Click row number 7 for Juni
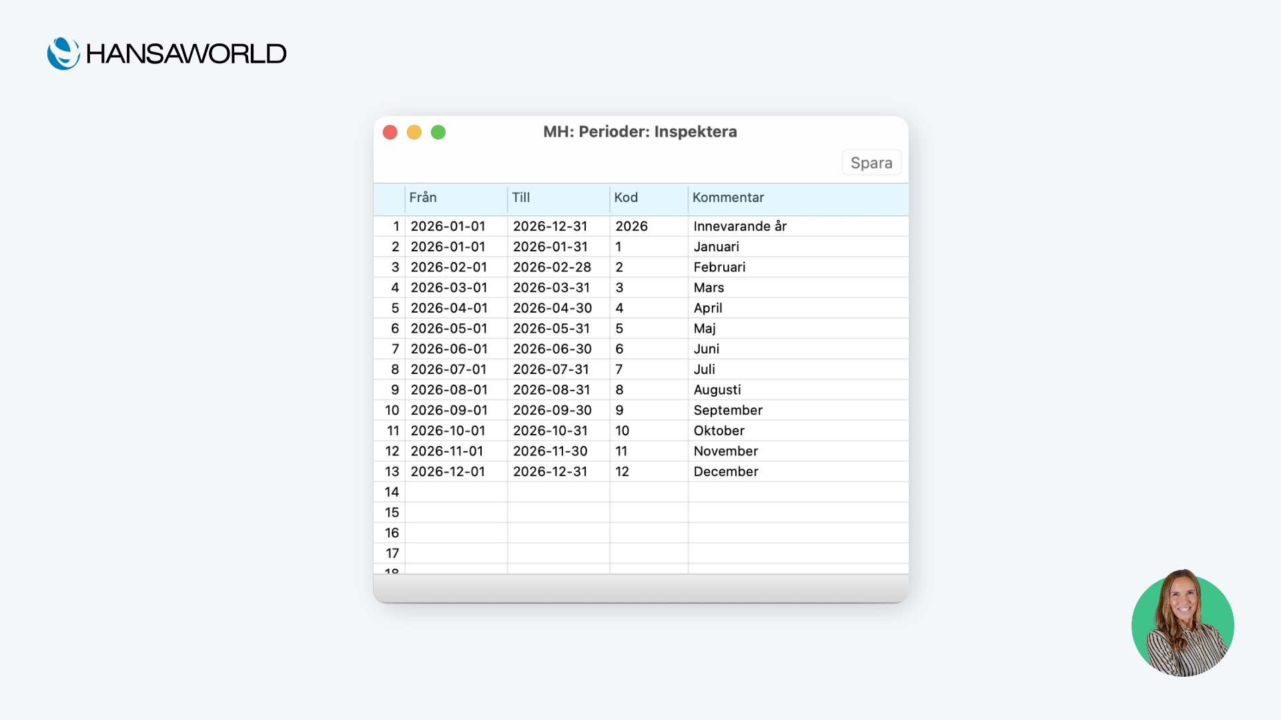Screen dimensions: 1281x720 coord(395,349)
